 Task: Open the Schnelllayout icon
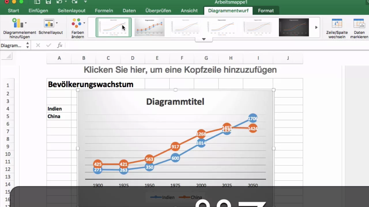(x=49, y=23)
